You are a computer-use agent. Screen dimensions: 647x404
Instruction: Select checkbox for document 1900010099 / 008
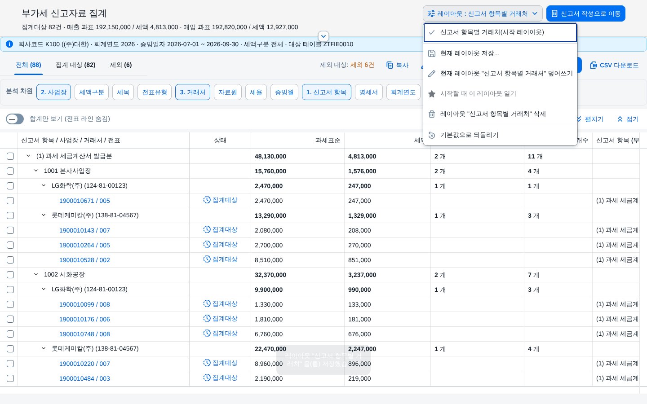(x=10, y=304)
